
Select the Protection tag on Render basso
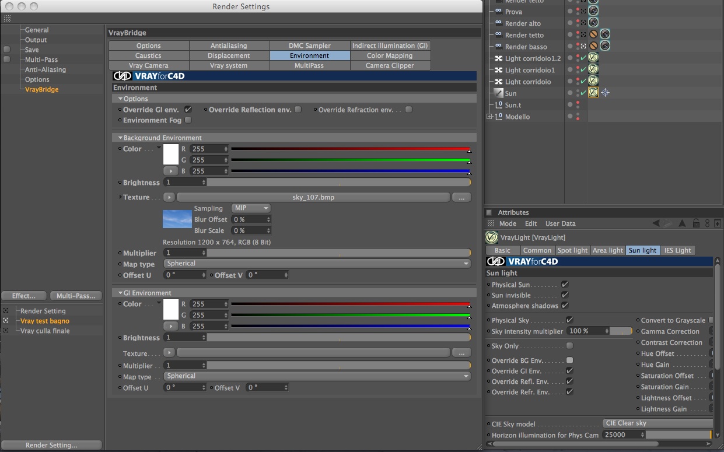pyautogui.click(x=593, y=45)
